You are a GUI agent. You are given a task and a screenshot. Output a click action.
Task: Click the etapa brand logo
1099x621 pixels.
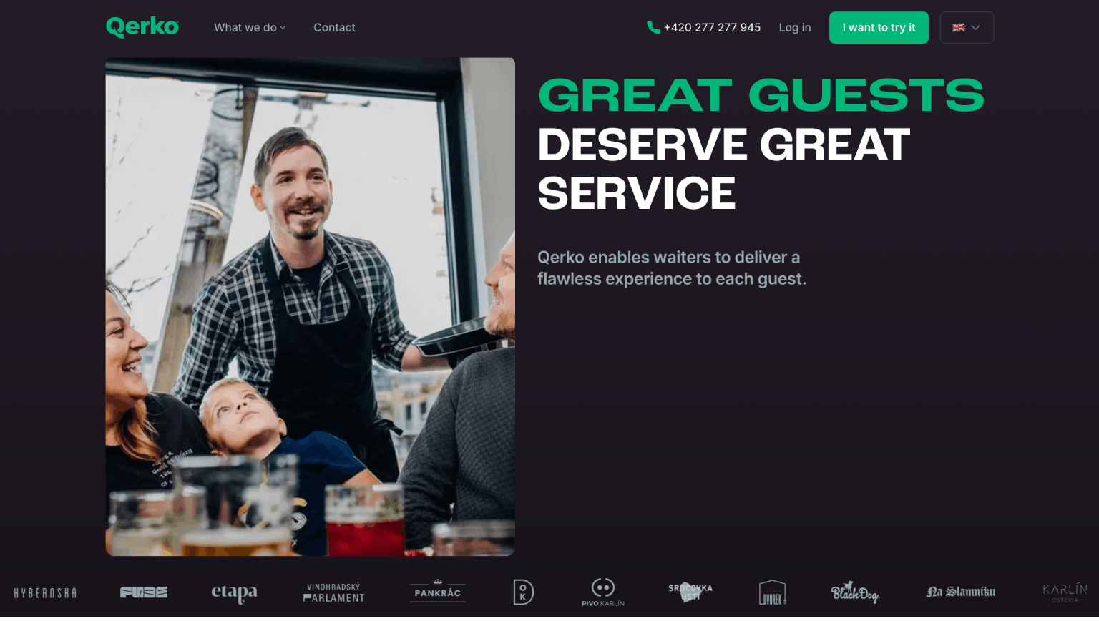[x=234, y=593]
